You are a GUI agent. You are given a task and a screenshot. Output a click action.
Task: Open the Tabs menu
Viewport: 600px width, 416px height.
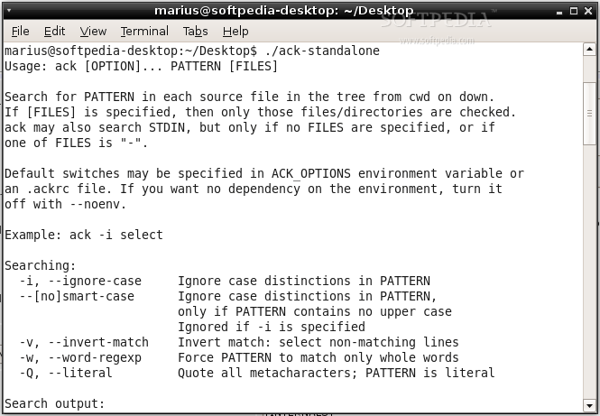tap(195, 32)
